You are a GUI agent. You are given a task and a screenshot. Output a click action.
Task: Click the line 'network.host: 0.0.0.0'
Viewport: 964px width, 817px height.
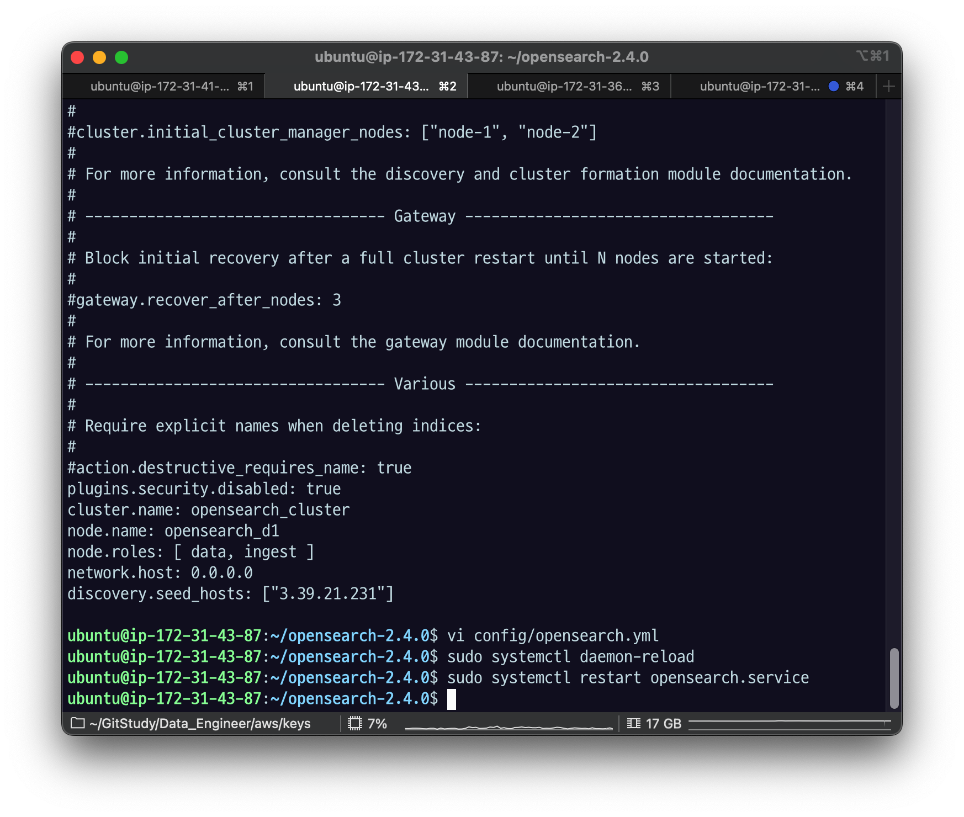160,572
